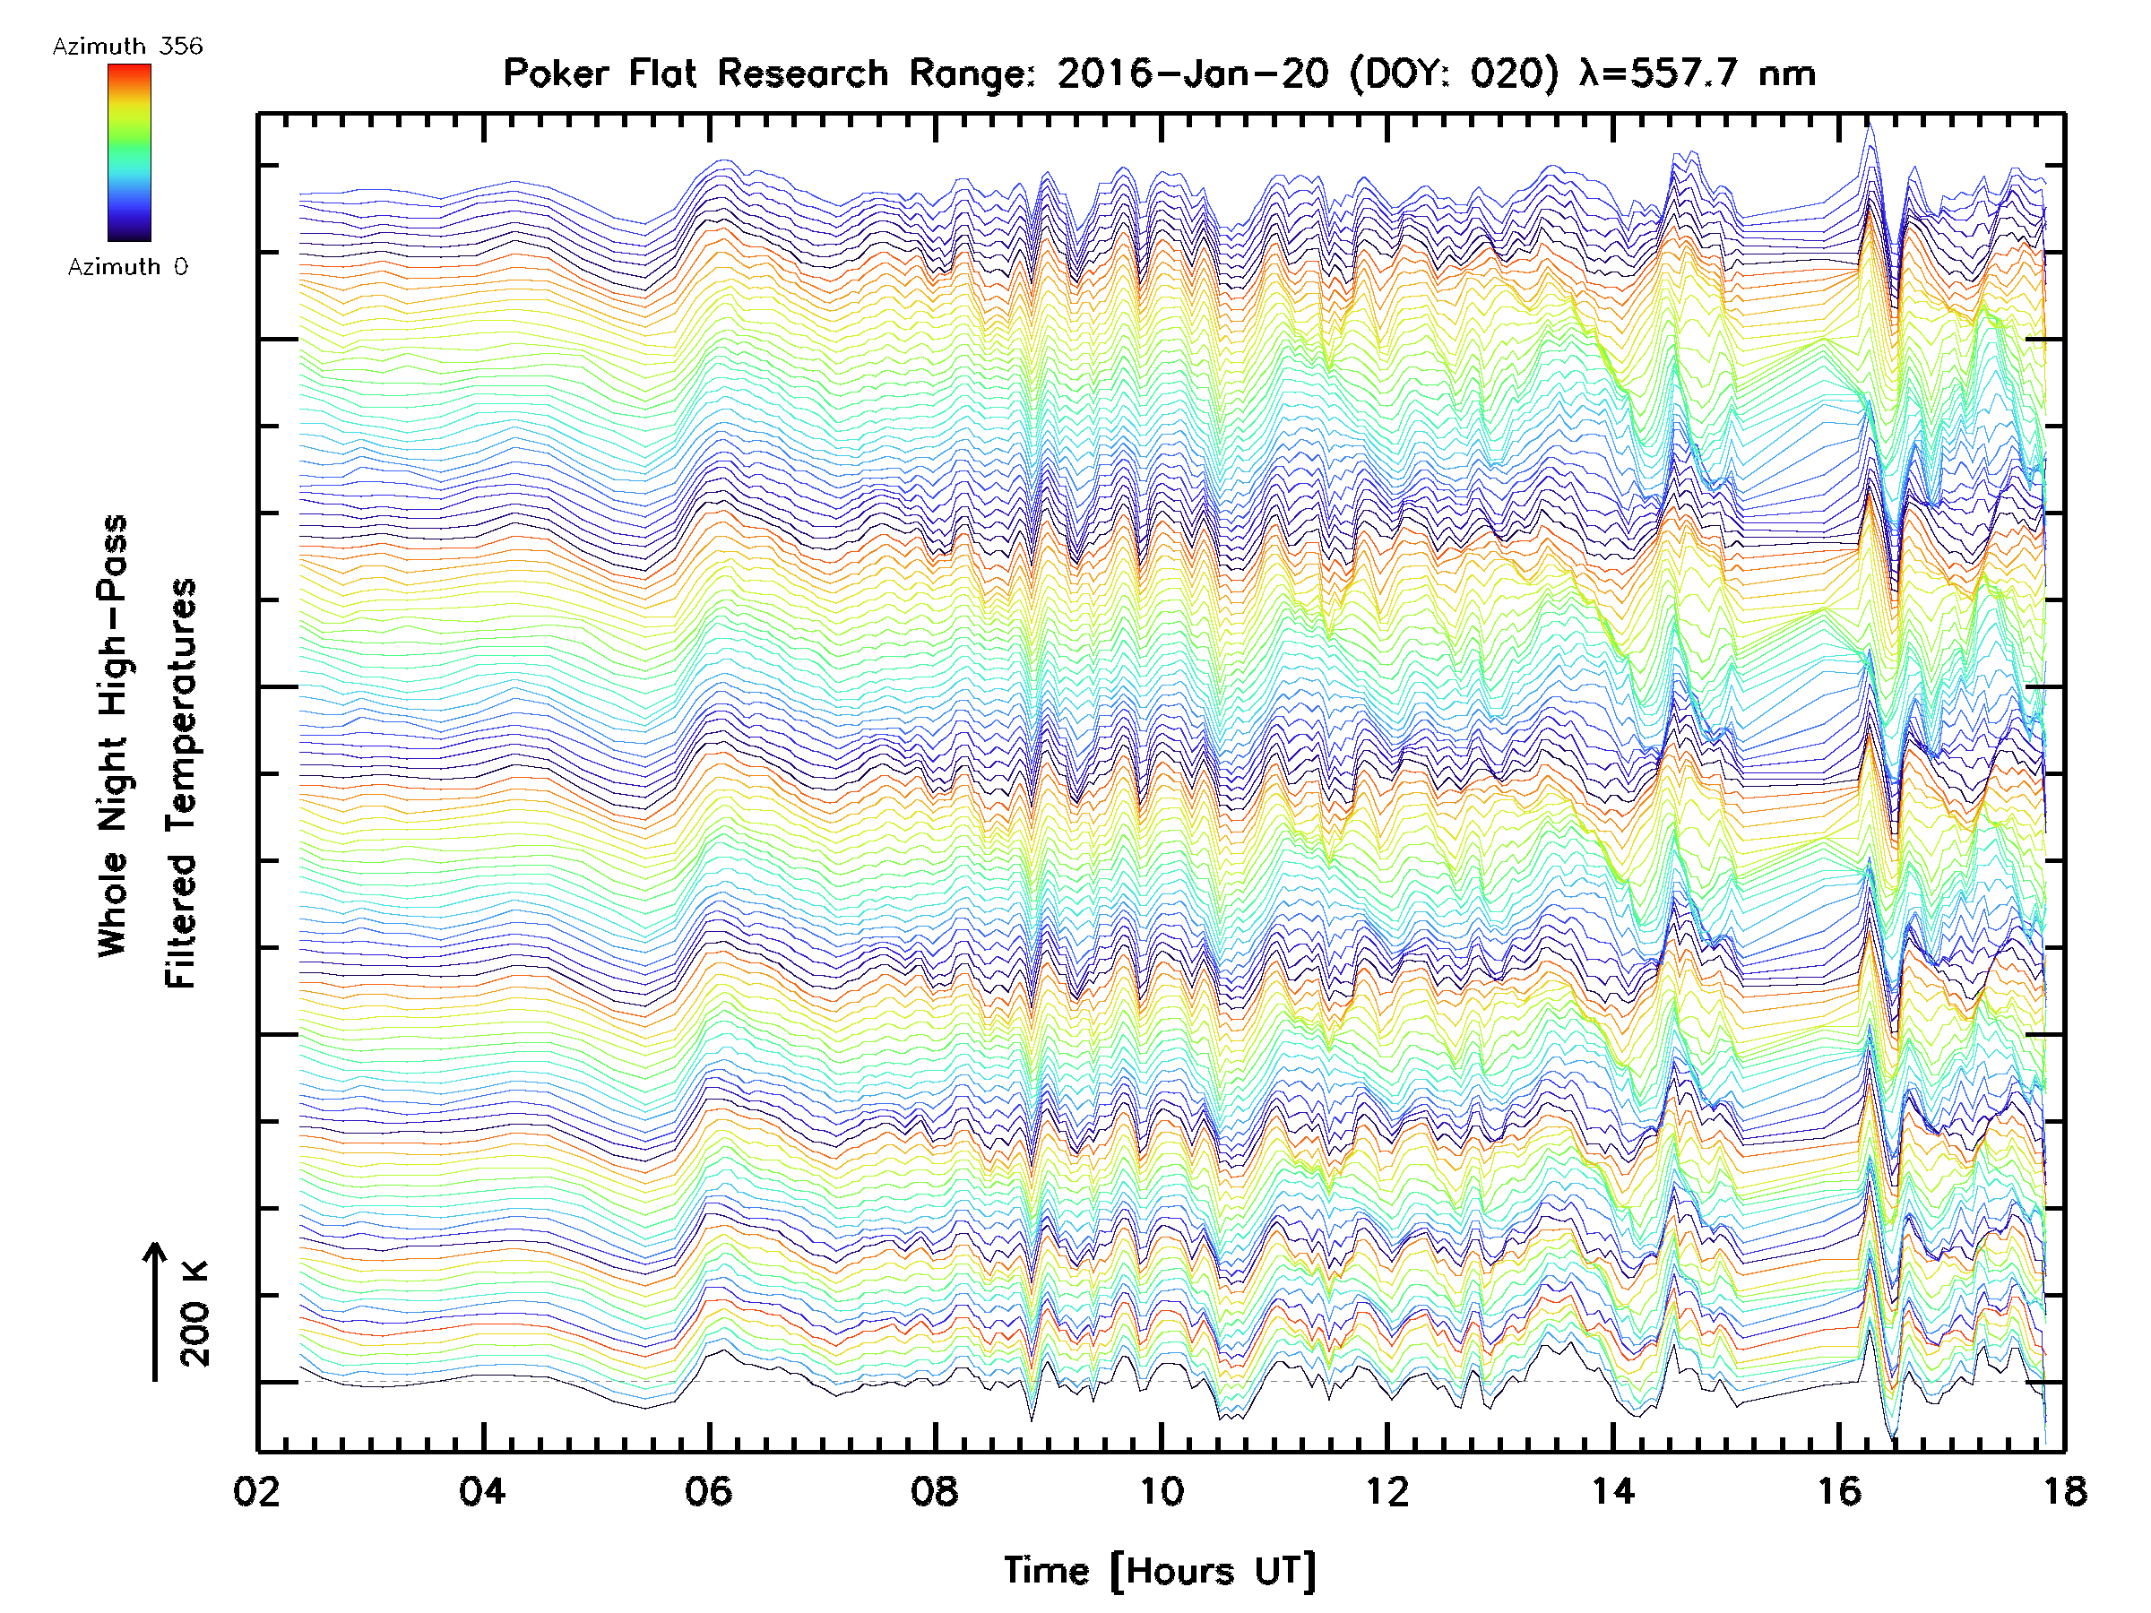Click the Azimuth color scale bar
The height and width of the screenshot is (1613, 2151).
[x=129, y=151]
